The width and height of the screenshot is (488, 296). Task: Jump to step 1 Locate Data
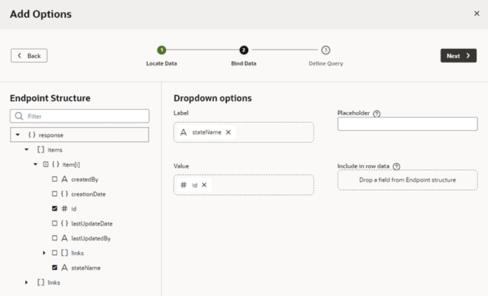click(162, 50)
